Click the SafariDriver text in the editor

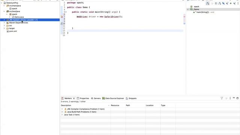tap(111, 16)
